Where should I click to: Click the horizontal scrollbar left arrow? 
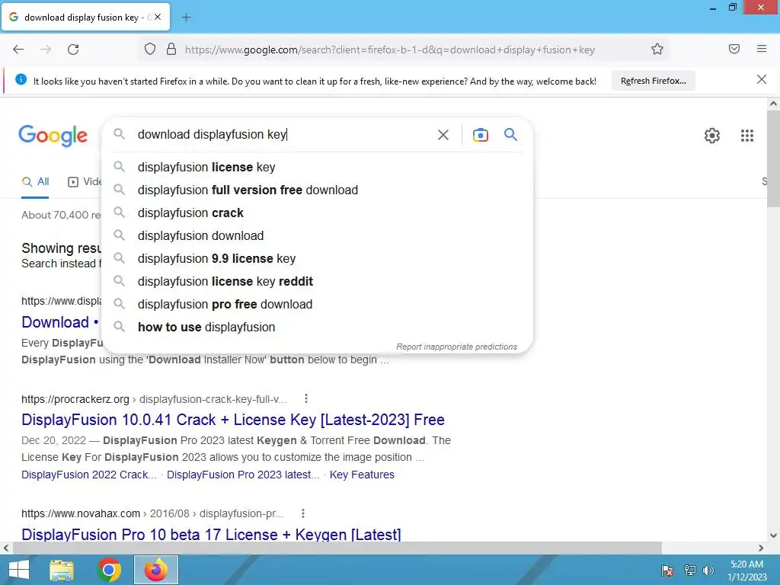[x=6, y=548]
